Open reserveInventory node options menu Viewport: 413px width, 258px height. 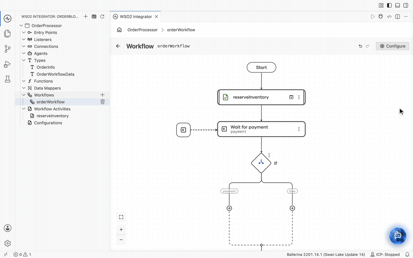pos(299,97)
